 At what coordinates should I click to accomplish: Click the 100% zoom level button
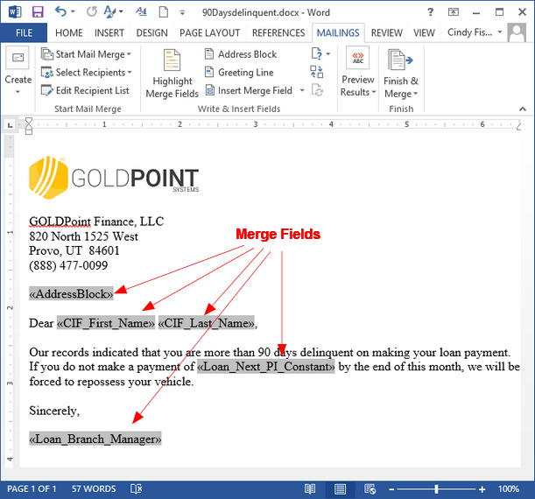(508, 488)
